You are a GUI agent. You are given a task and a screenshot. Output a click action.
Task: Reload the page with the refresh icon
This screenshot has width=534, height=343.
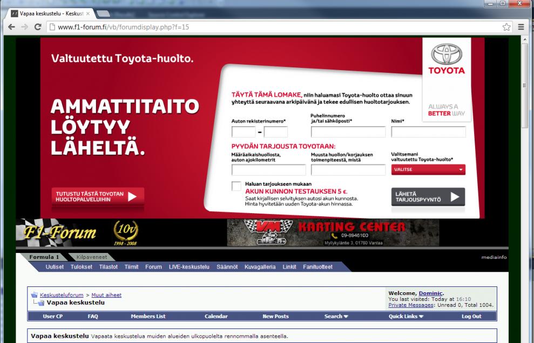(x=37, y=26)
